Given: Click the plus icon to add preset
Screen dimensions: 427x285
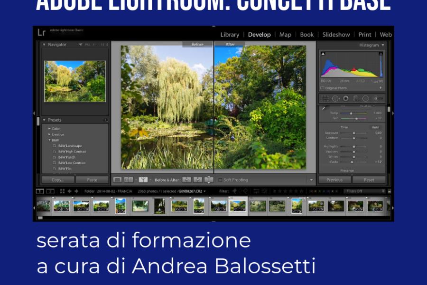Looking at the screenshot, I should point(105,120).
